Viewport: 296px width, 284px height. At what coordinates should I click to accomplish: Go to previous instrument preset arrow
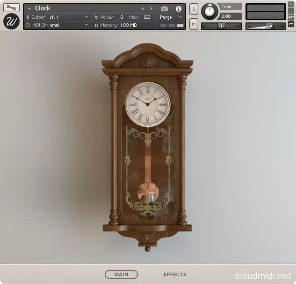[x=143, y=8]
